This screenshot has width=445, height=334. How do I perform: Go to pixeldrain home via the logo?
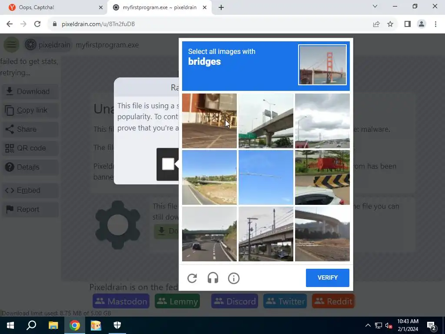coord(48,45)
